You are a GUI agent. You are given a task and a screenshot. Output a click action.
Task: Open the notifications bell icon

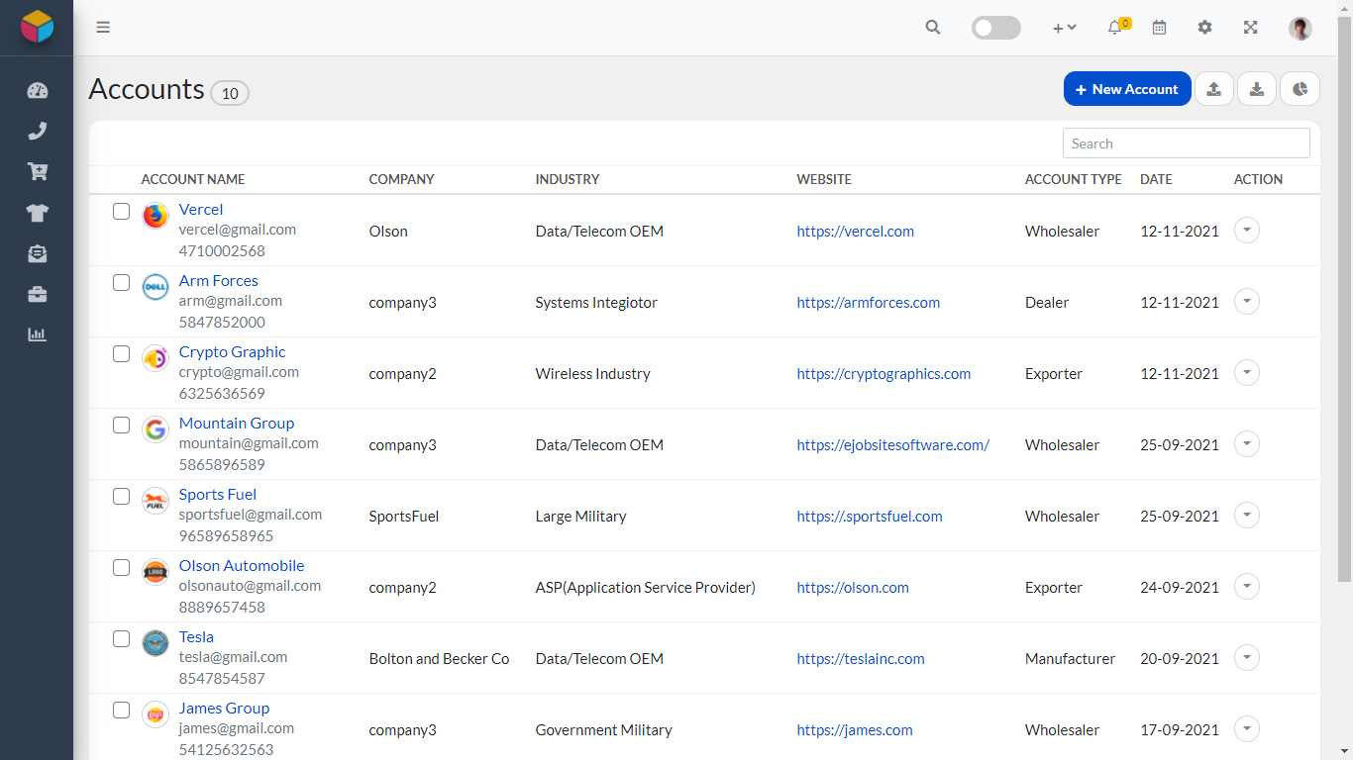point(1115,28)
